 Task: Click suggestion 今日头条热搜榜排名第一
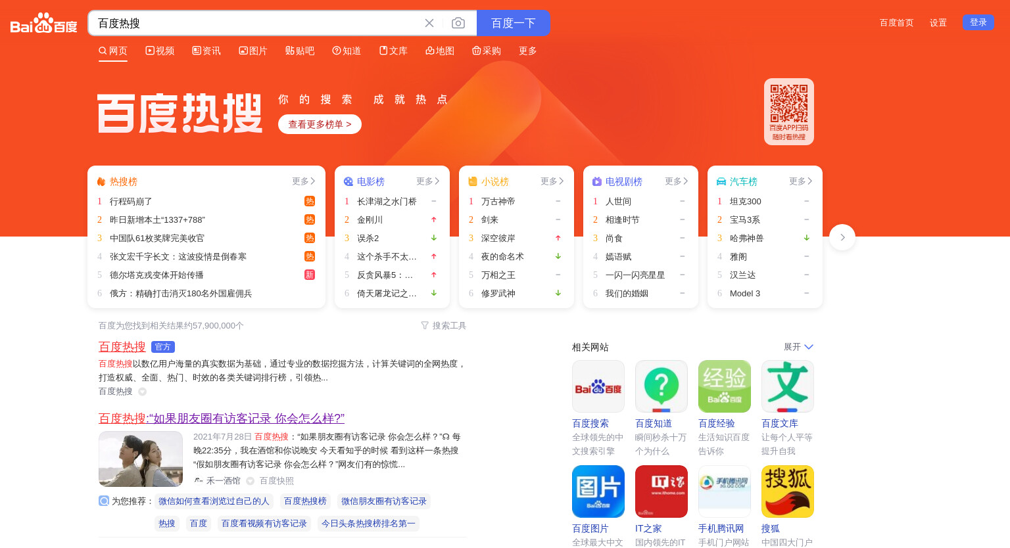point(368,524)
